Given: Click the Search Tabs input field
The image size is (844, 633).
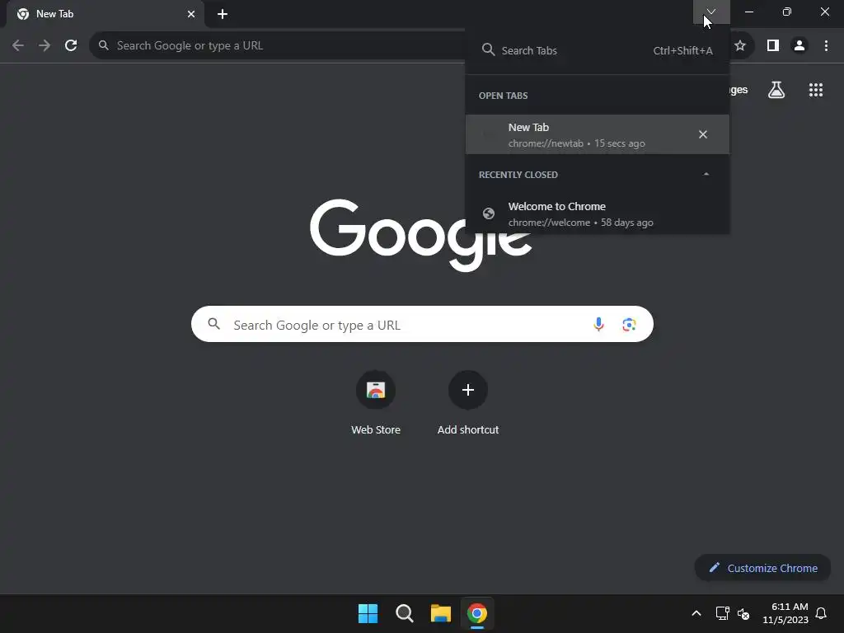Looking at the screenshot, I should (597, 50).
